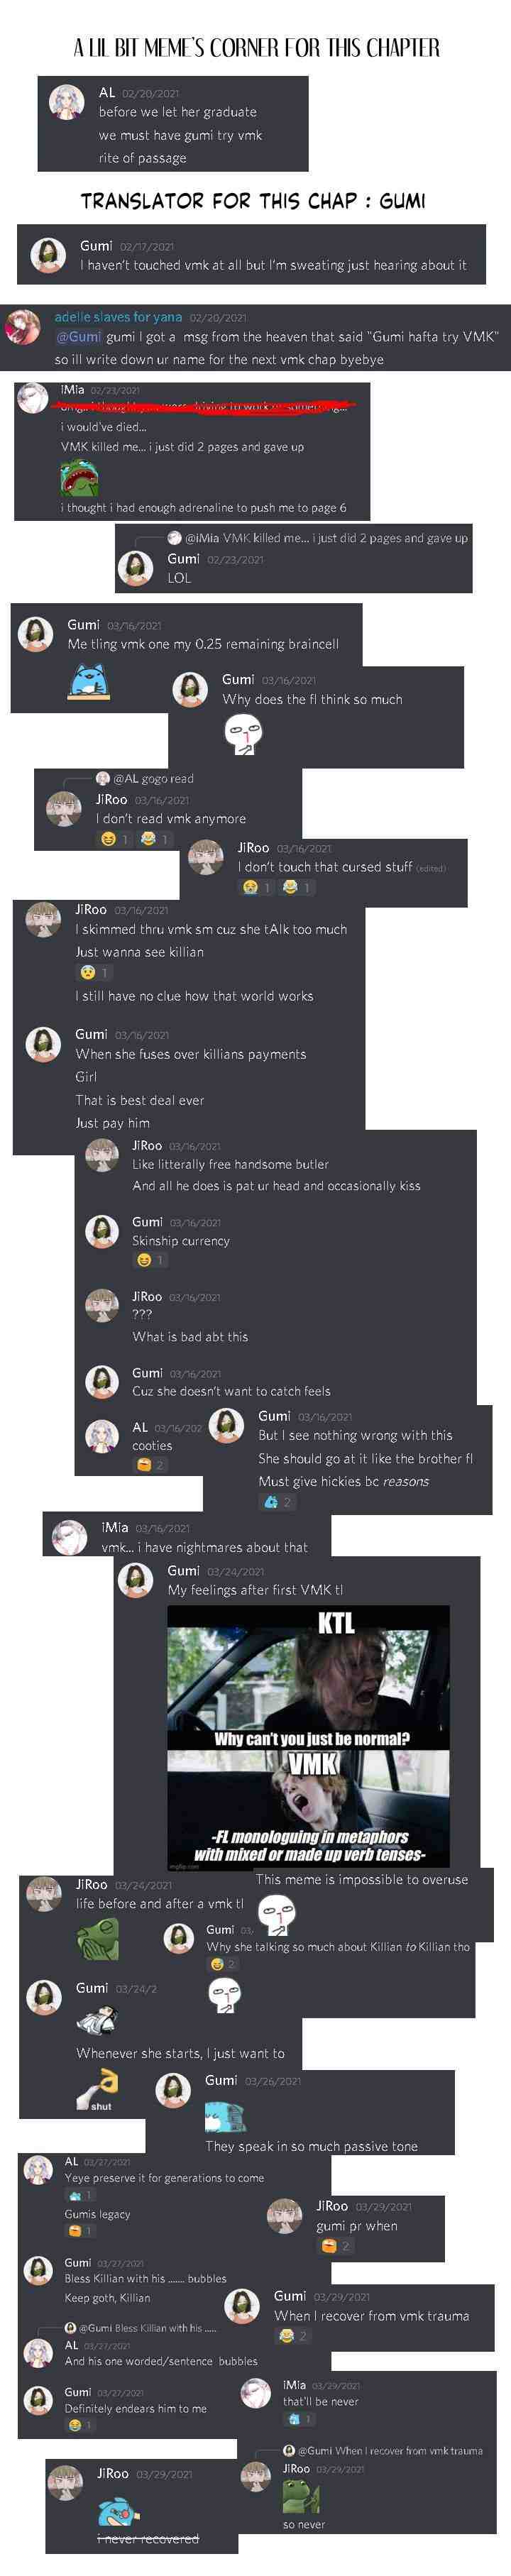Screen dimensions: 511x2576
Task: Click AL's avatar beside 'before we let her graduate'
Action: tap(67, 102)
